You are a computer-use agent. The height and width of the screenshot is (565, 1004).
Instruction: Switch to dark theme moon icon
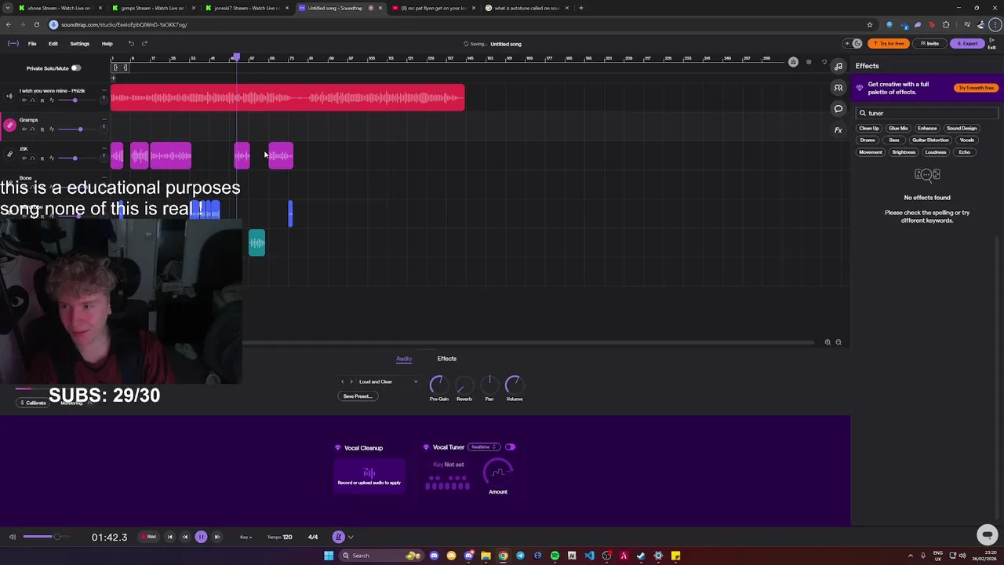[857, 43]
